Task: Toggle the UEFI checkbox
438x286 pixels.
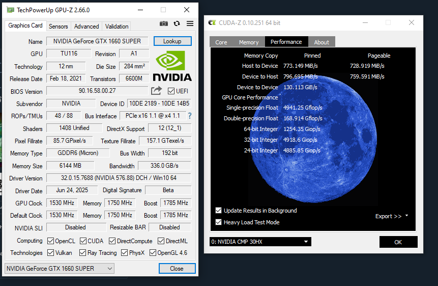Action: [x=171, y=91]
